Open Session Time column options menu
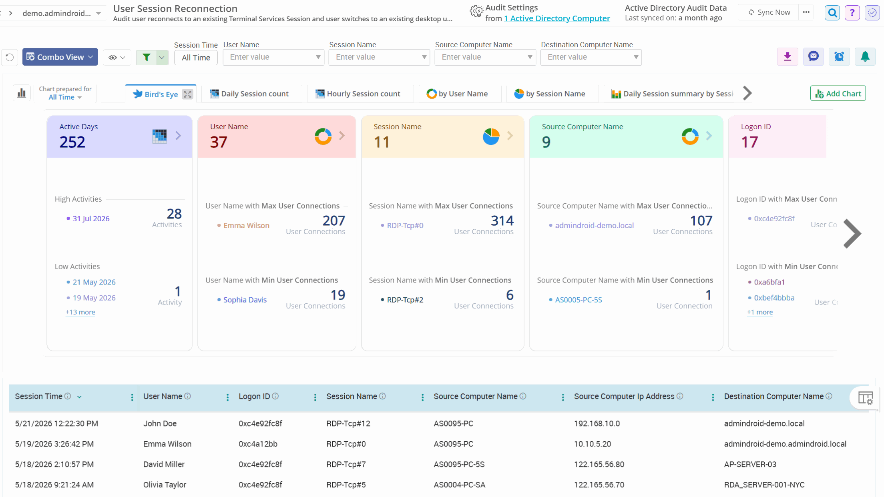Image resolution: width=884 pixels, height=497 pixels. (x=132, y=397)
